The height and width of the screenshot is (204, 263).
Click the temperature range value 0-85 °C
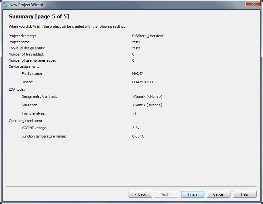[x=138, y=136]
